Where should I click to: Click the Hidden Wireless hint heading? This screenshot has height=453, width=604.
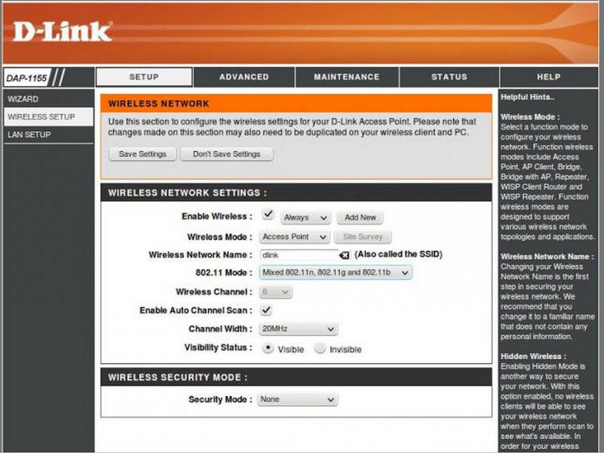533,356
